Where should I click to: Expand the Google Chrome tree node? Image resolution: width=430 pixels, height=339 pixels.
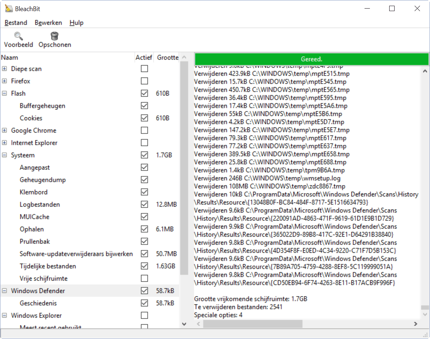tap(4, 131)
